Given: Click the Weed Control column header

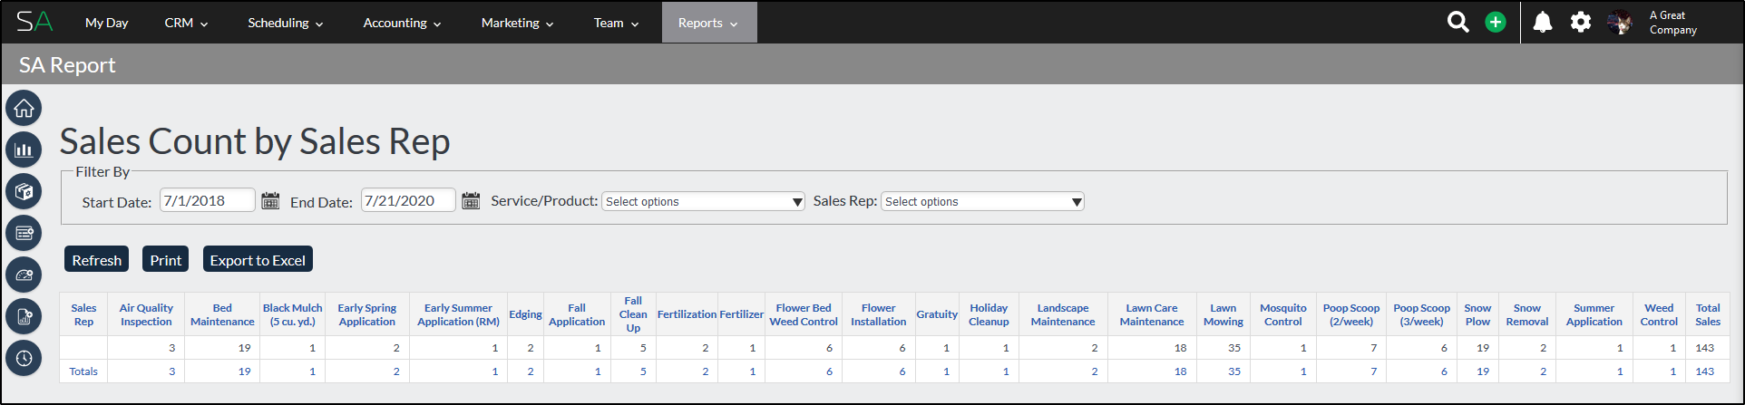Looking at the screenshot, I should 1659,314.
